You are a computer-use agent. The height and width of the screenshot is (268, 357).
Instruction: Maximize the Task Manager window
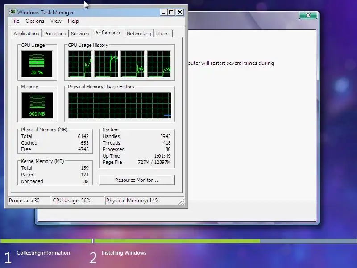pyautogui.click(x=171, y=13)
